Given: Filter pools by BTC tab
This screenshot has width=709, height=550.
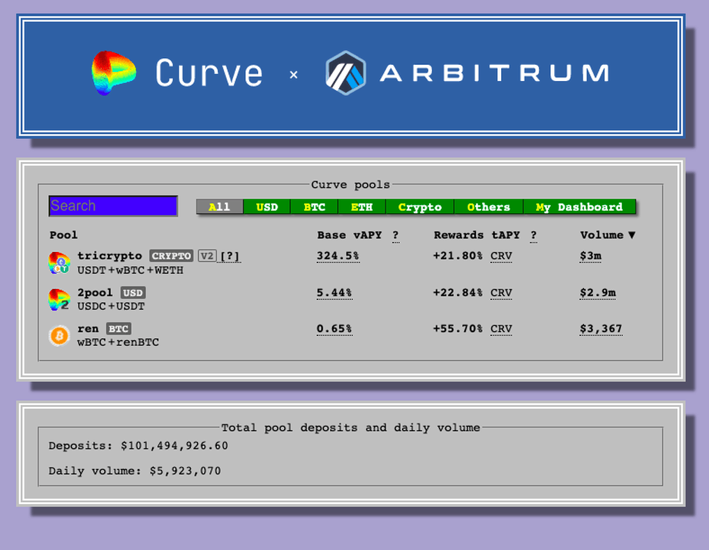Looking at the screenshot, I should point(314,207).
